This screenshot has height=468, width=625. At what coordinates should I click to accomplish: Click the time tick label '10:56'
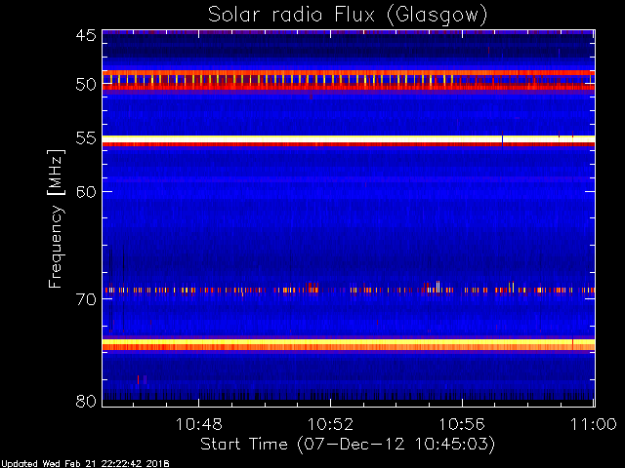point(462,424)
